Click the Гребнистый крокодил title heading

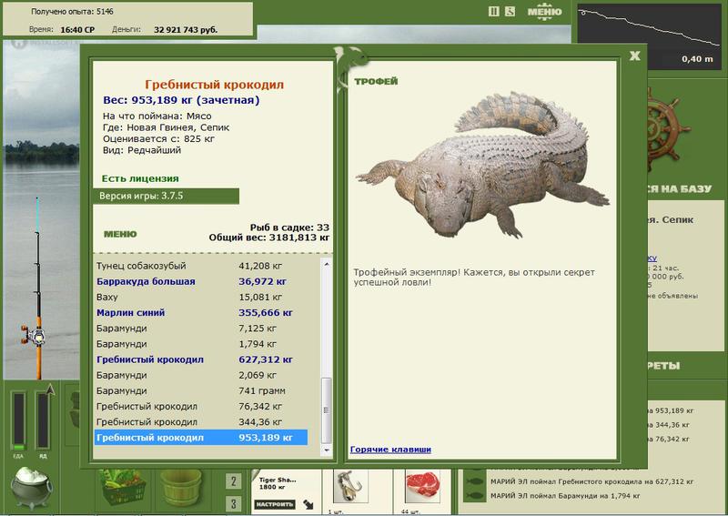coord(214,85)
